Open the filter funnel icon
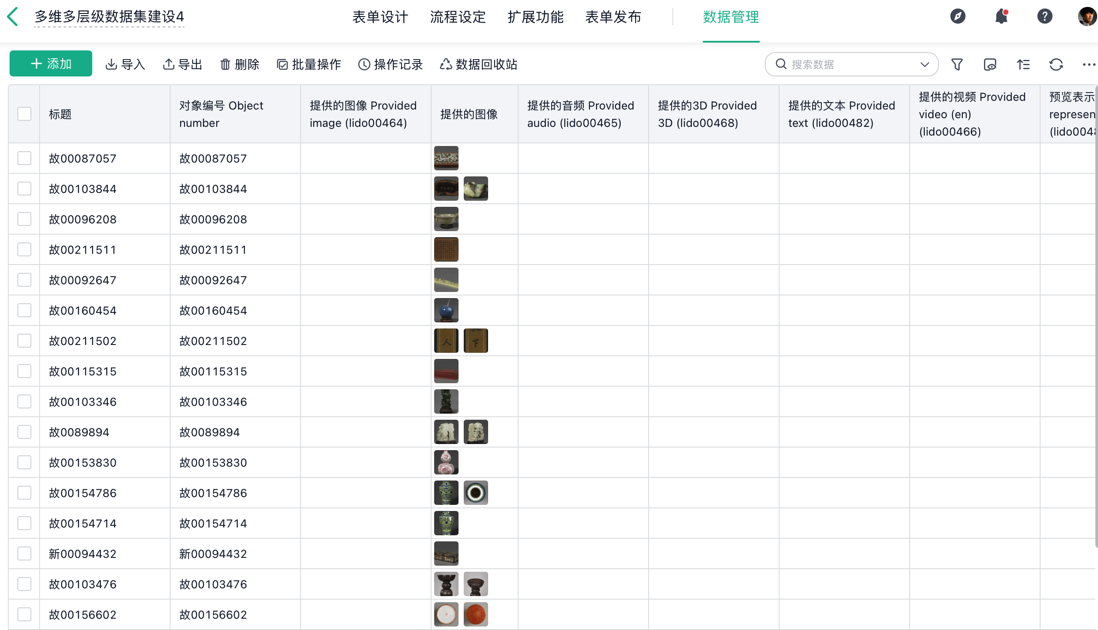Screen dimensions: 1098x630 [x=957, y=65]
